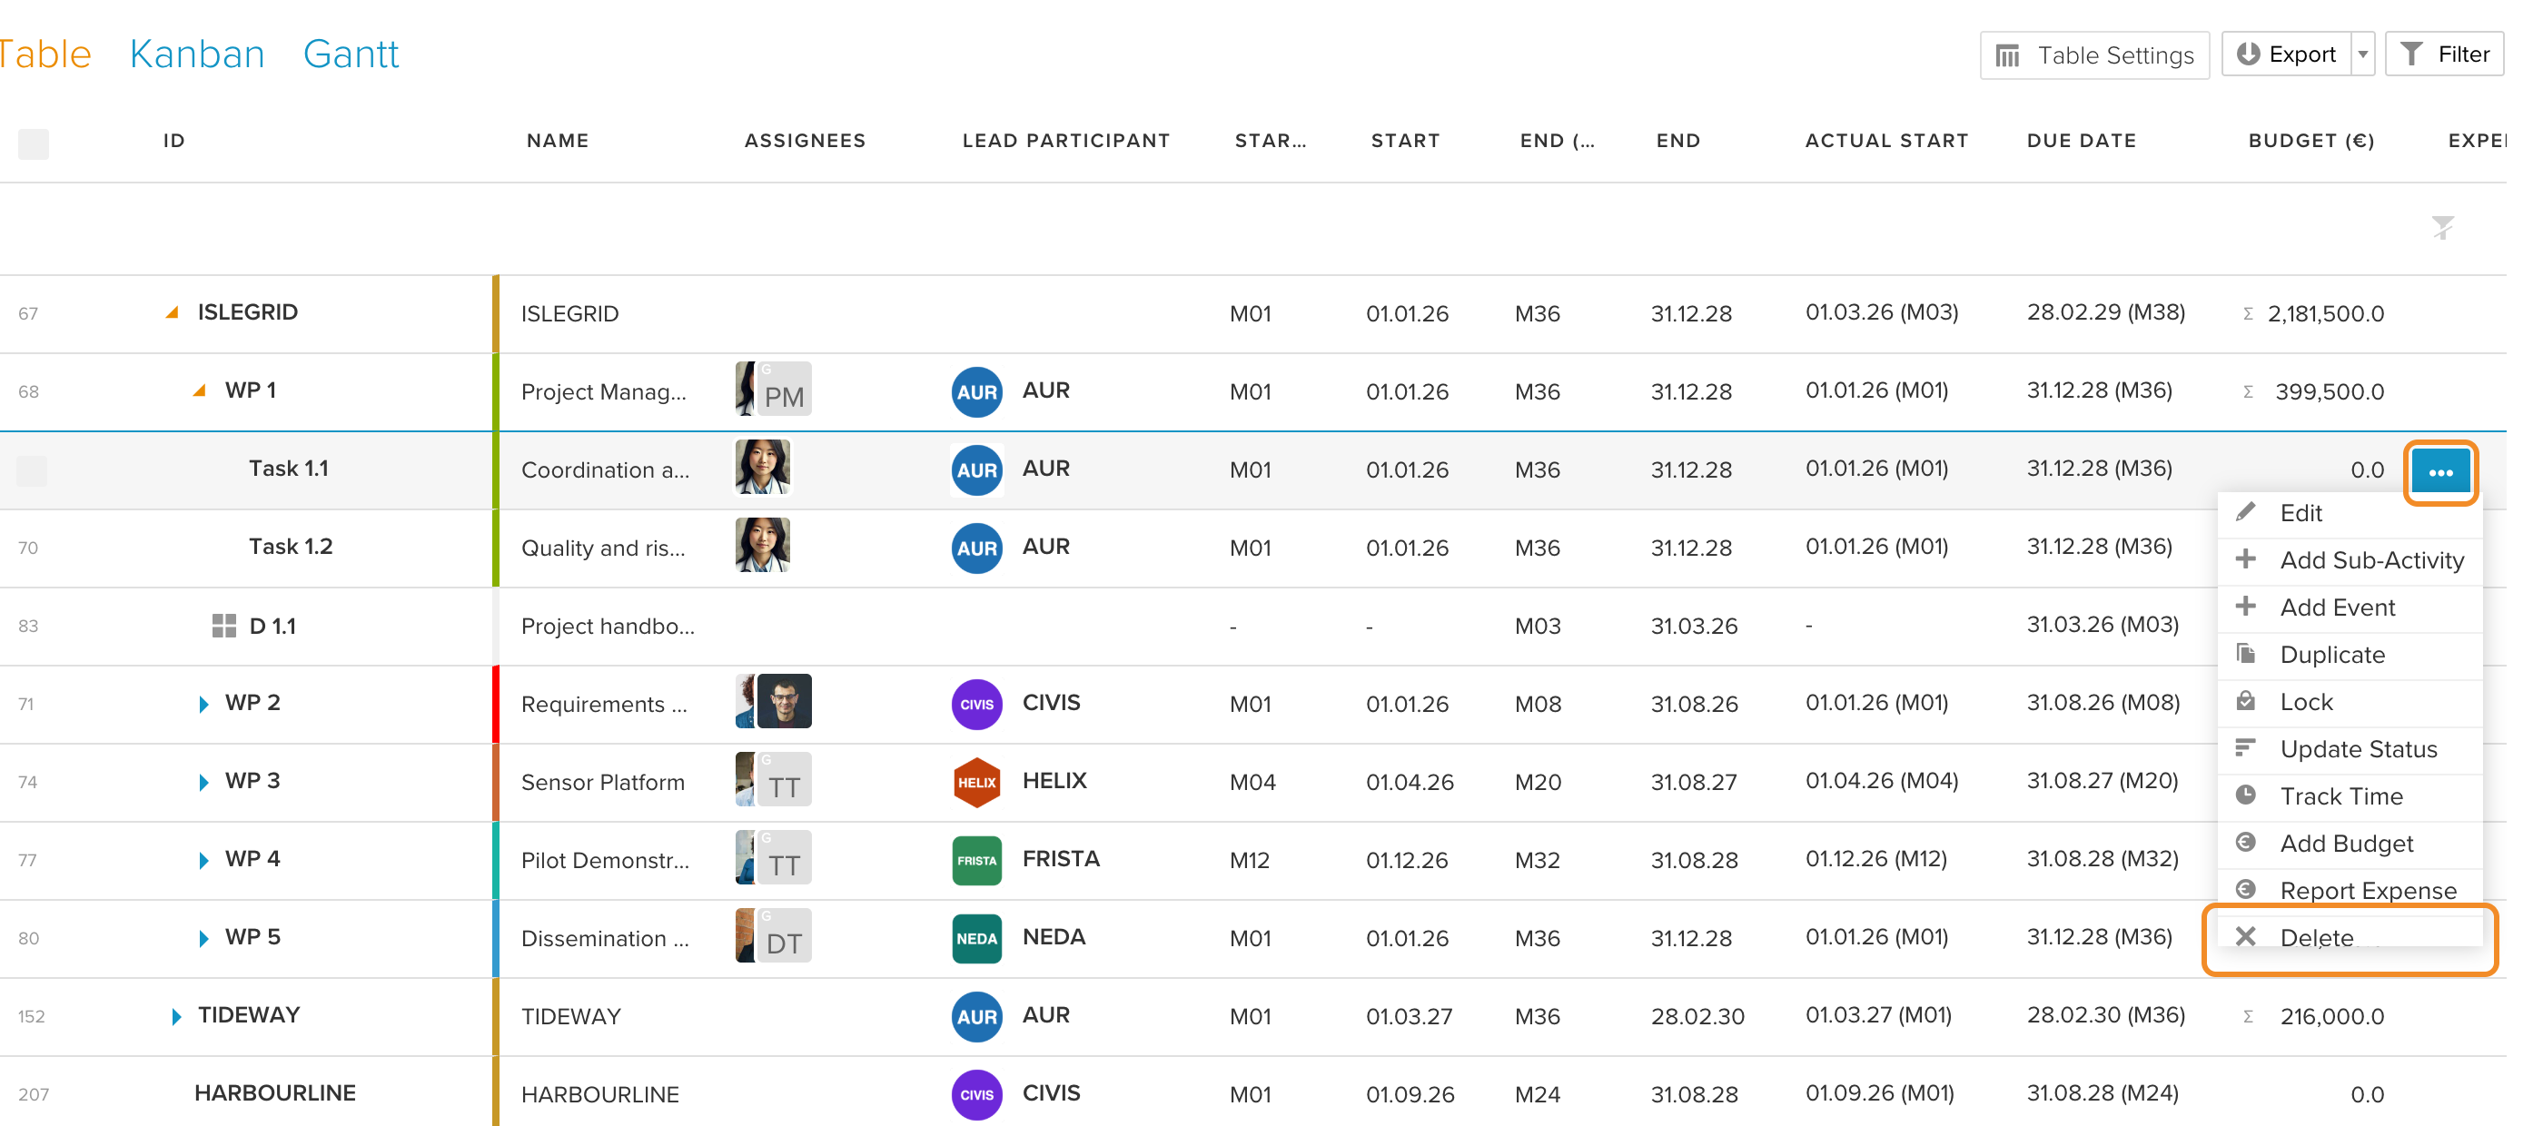Image resolution: width=2543 pixels, height=1126 pixels.
Task: Click the HELIX logo in the WP 3 row
Action: pyautogui.click(x=976, y=782)
